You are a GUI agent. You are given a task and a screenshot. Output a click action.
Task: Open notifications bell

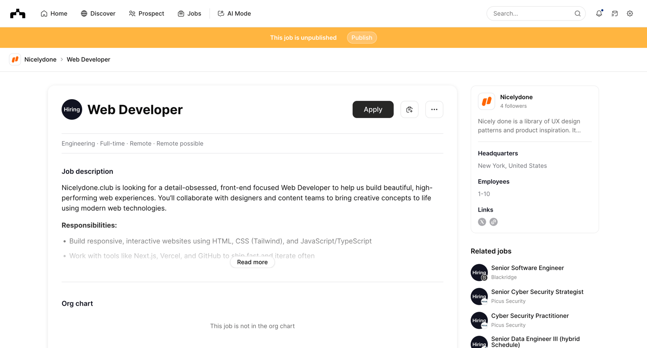pyautogui.click(x=599, y=14)
